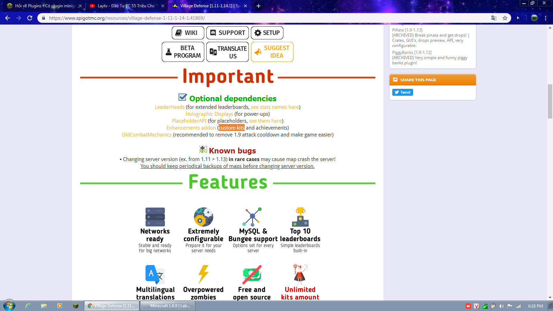The width and height of the screenshot is (553, 311).
Task: Open a new browser tab
Action: (x=259, y=6)
